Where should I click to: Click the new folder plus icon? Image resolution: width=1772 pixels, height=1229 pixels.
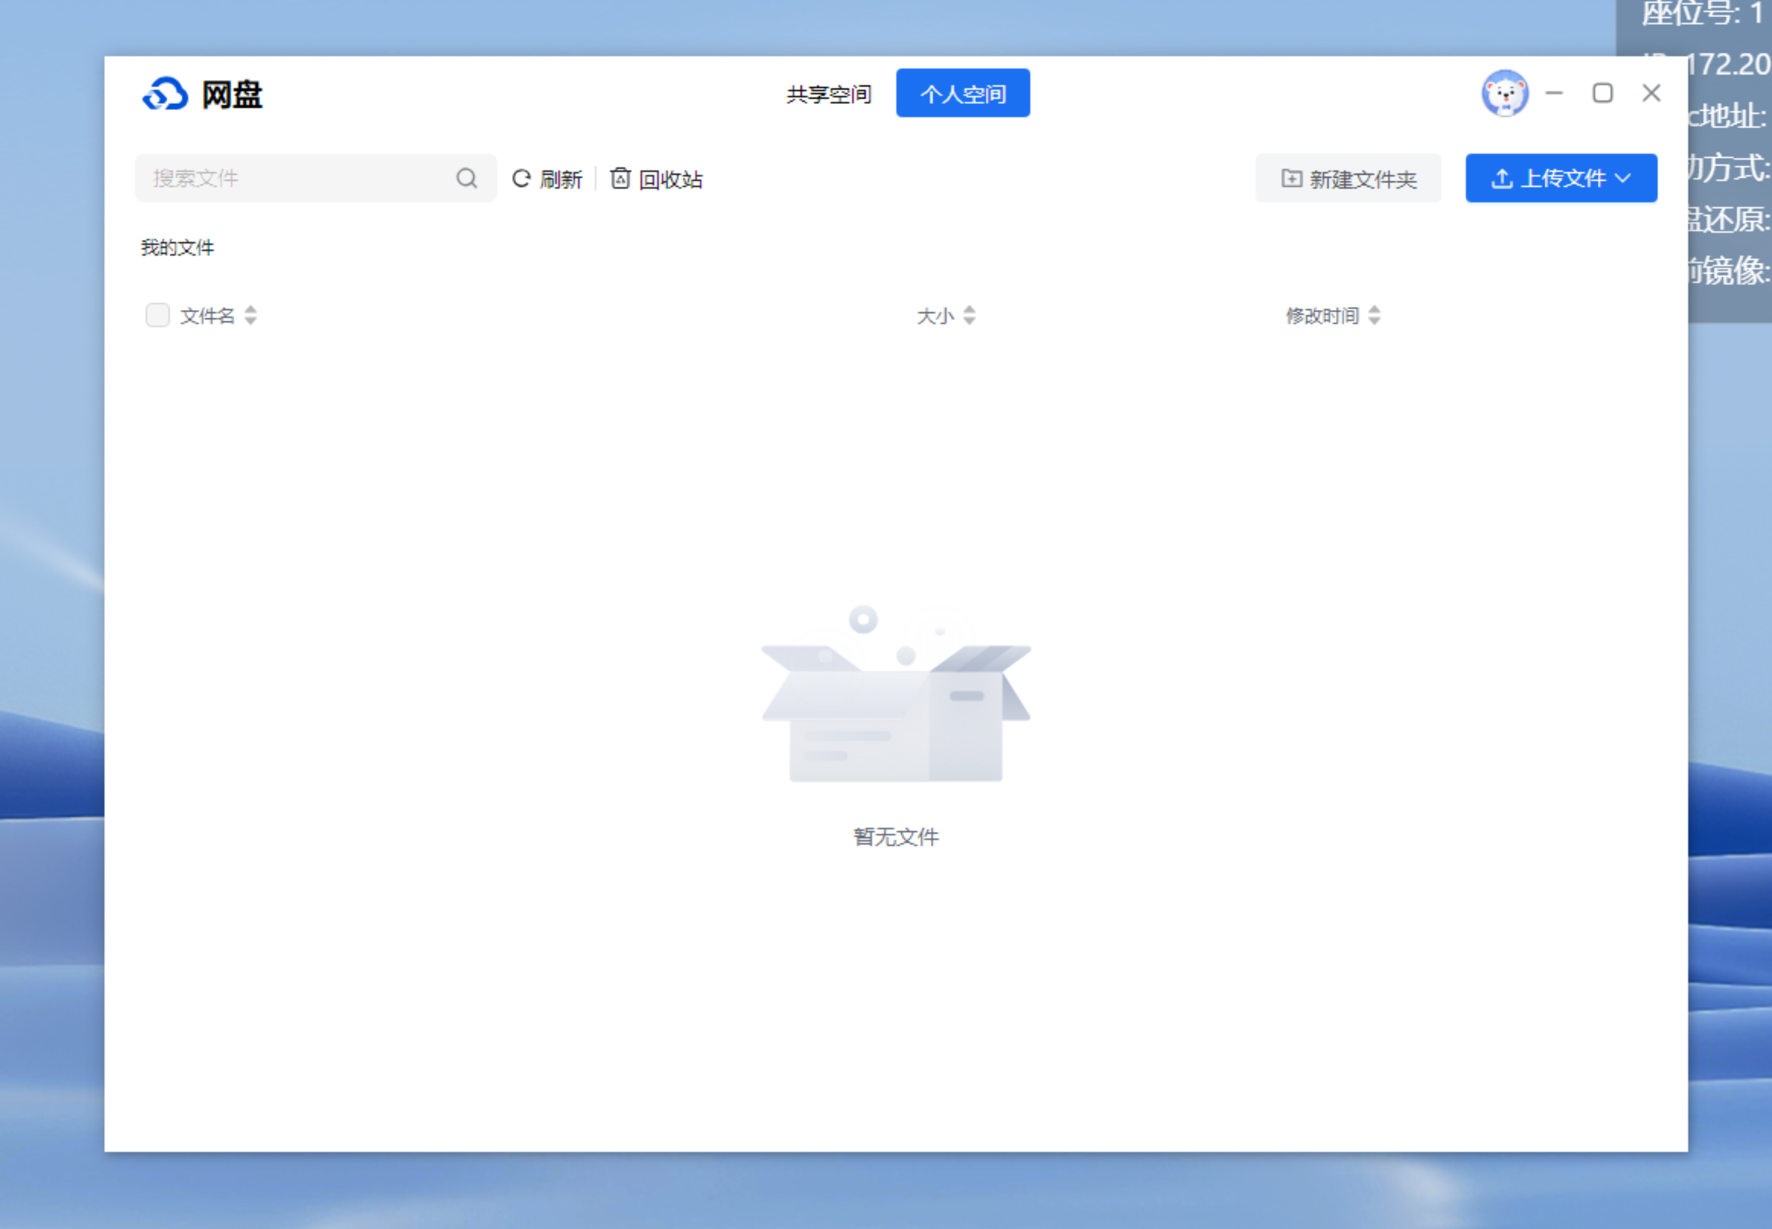click(1291, 179)
